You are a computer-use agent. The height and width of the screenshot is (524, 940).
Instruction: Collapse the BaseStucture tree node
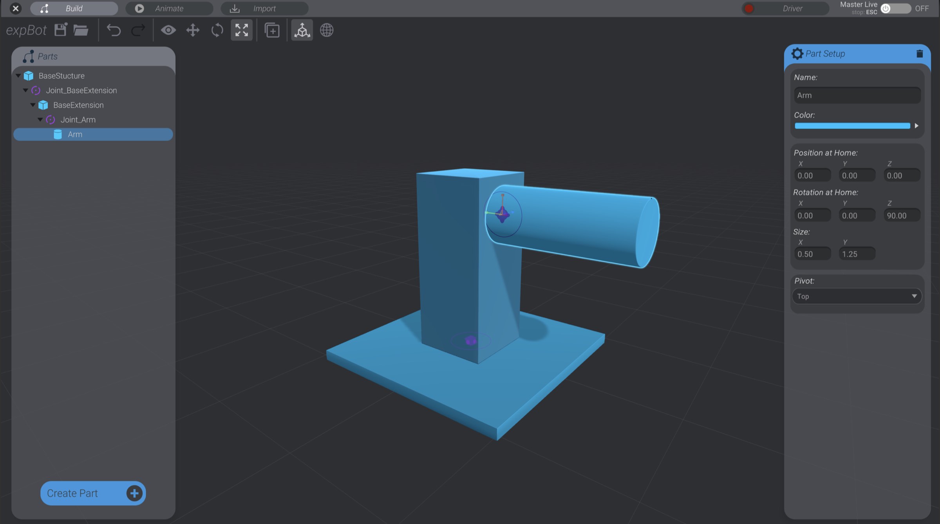click(x=18, y=76)
